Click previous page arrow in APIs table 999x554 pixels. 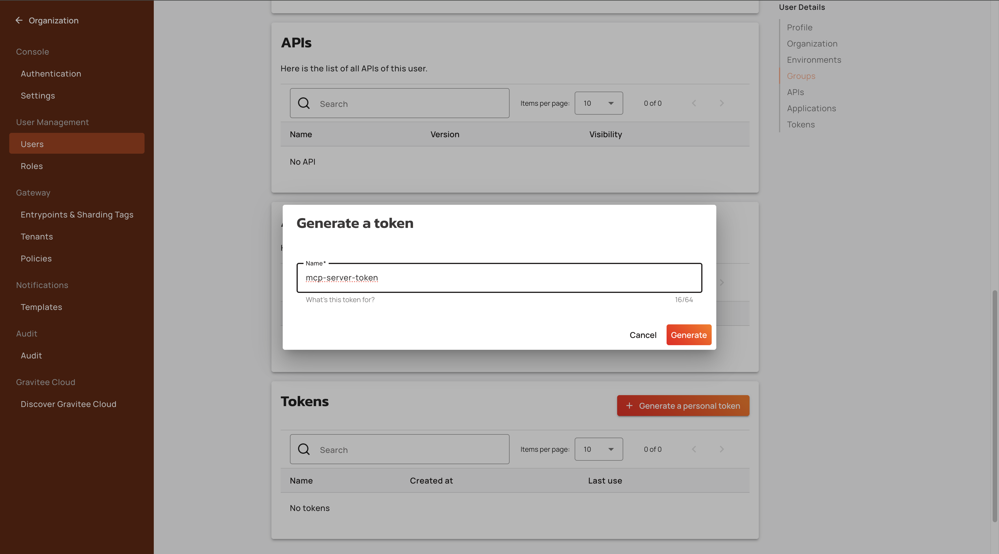pos(694,103)
